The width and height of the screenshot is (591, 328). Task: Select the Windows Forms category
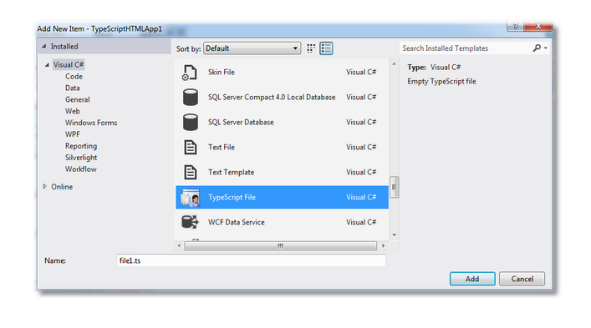[x=91, y=123]
